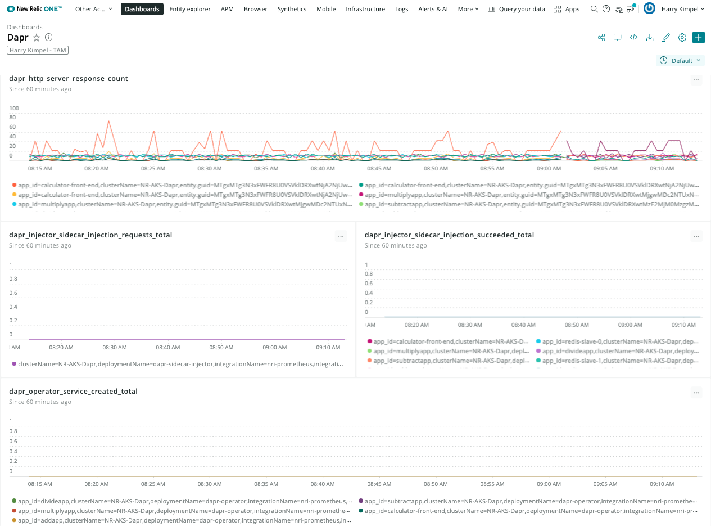
Task: Open Logs in the top navigation
Action: (x=402, y=9)
